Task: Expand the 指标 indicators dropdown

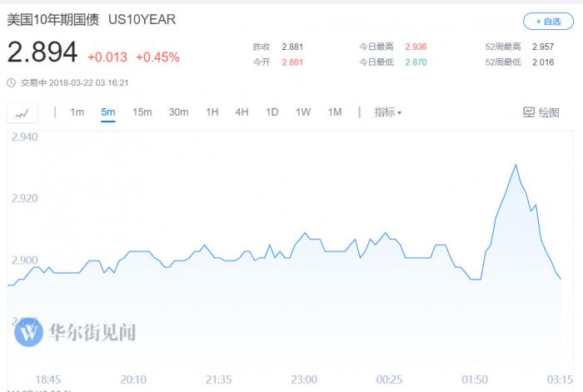Action: pyautogui.click(x=388, y=112)
